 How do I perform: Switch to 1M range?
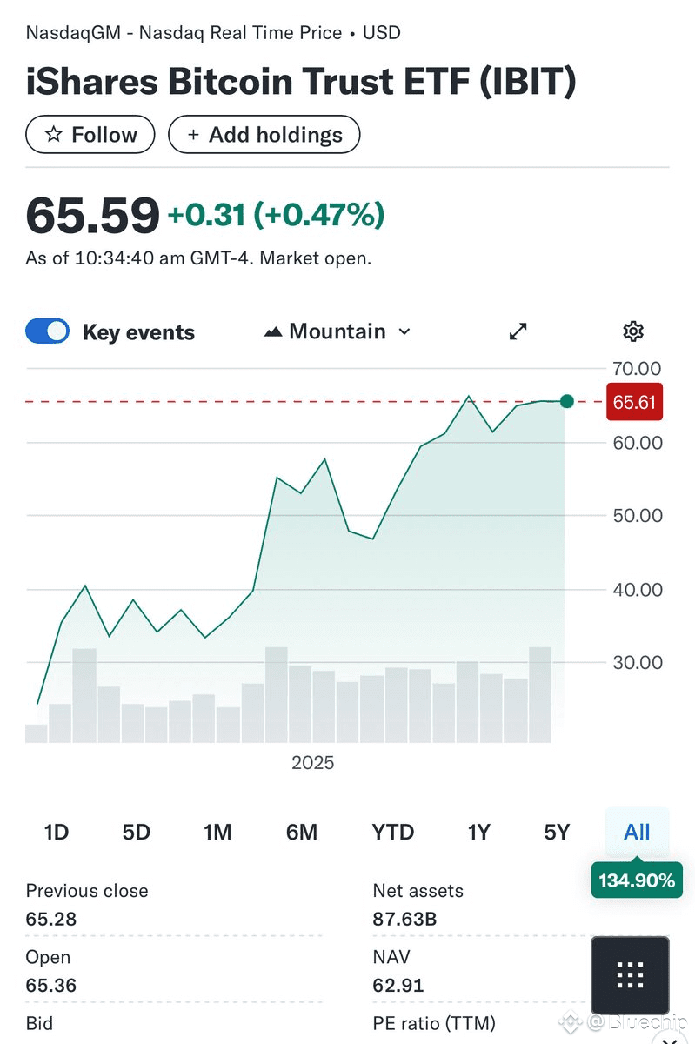click(217, 833)
